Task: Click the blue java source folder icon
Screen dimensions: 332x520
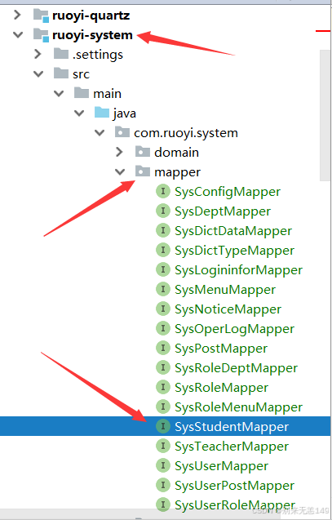Action: click(x=102, y=113)
